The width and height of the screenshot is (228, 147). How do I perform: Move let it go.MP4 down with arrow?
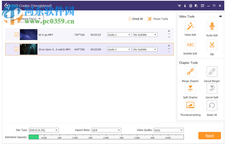(169, 37)
